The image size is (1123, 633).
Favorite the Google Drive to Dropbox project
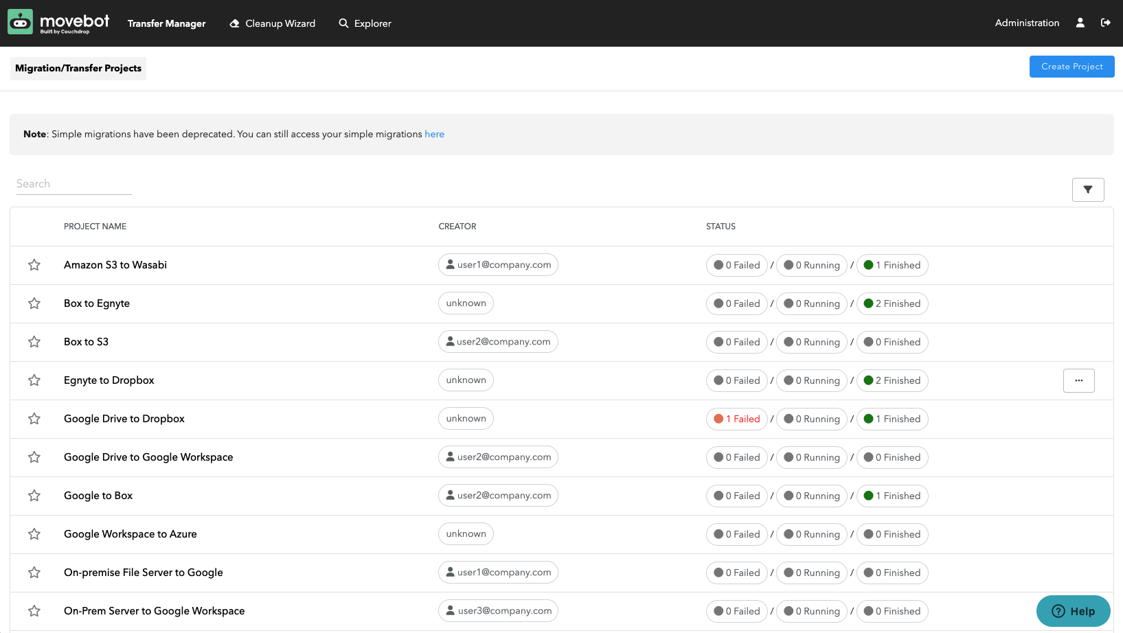(x=34, y=419)
